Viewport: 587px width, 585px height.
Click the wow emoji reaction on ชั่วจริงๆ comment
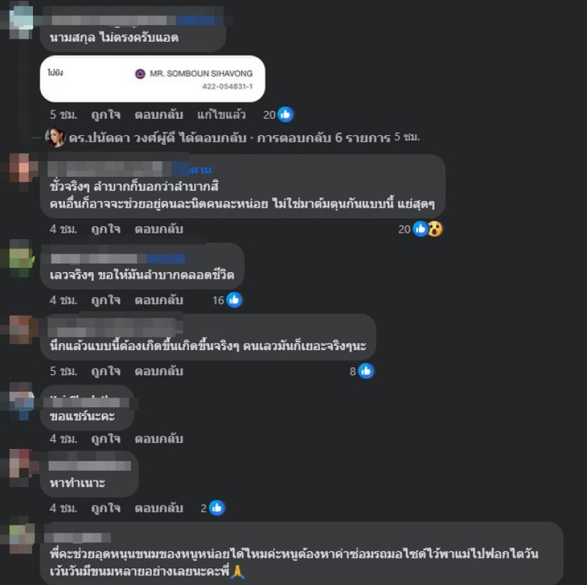pos(435,229)
